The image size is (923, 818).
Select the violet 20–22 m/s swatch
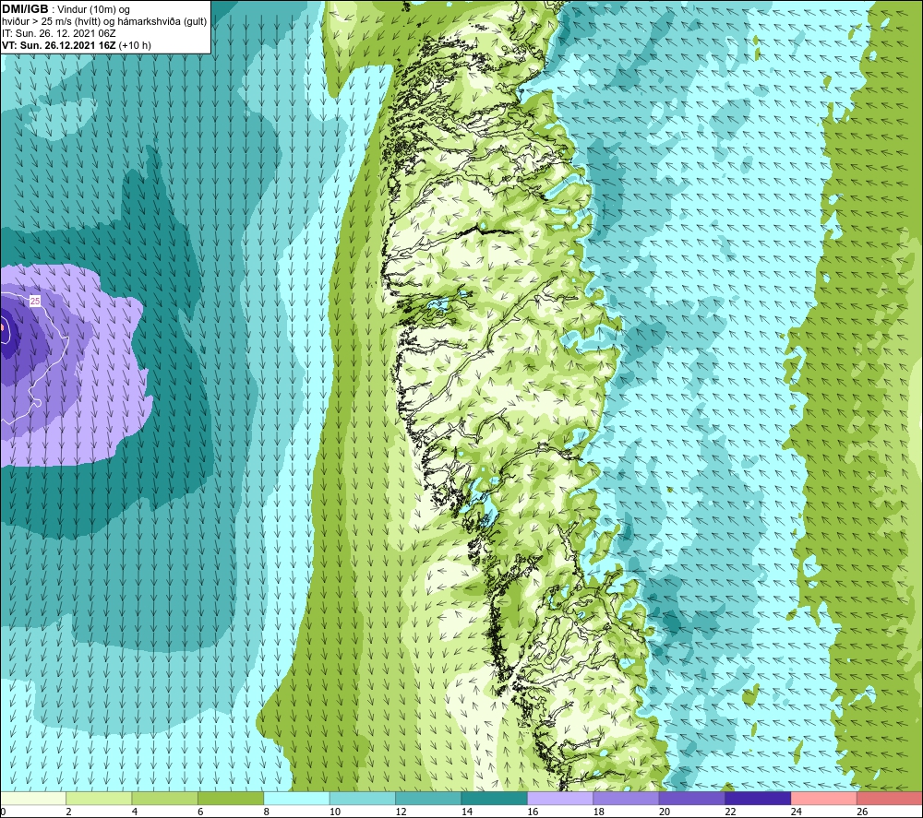click(692, 798)
